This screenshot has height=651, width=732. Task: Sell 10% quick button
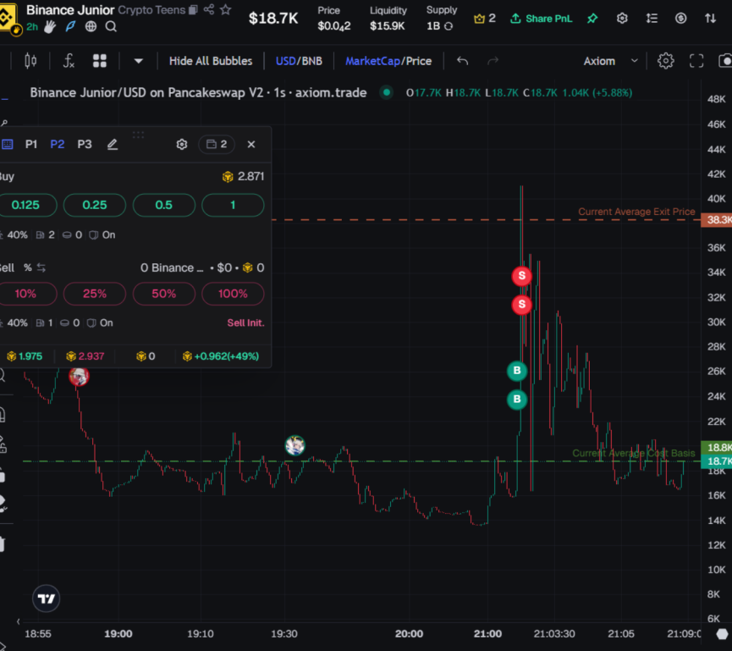(x=25, y=294)
